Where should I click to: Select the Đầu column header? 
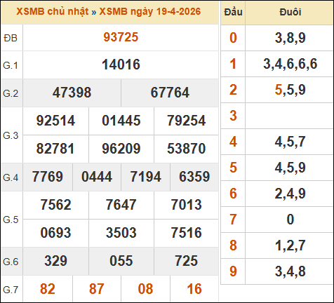click(233, 12)
